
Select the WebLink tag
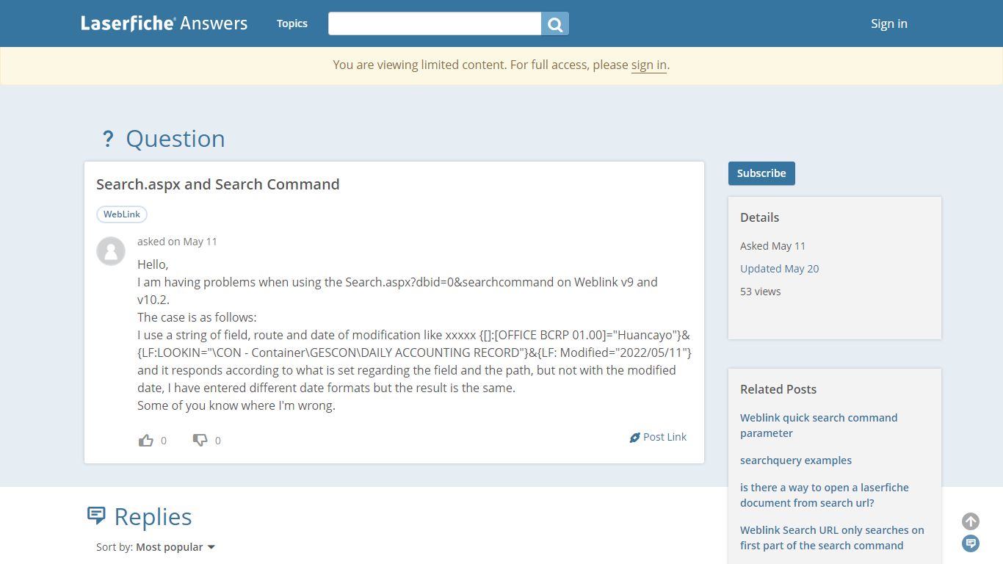click(122, 214)
